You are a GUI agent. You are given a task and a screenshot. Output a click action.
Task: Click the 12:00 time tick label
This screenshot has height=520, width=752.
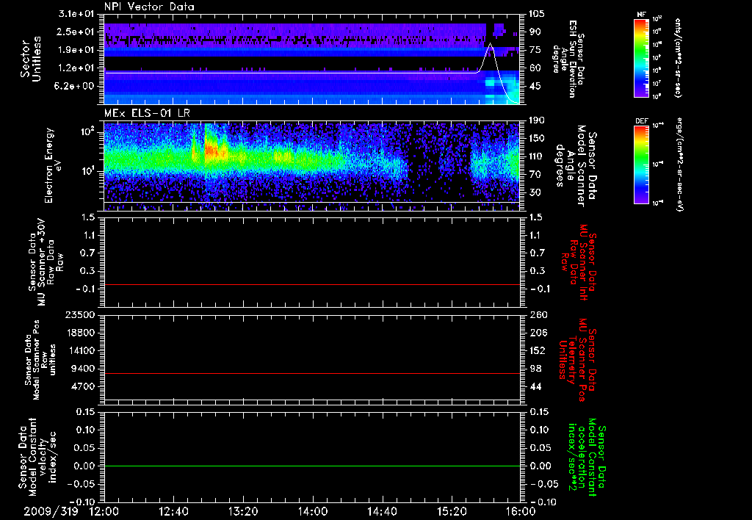click(104, 511)
